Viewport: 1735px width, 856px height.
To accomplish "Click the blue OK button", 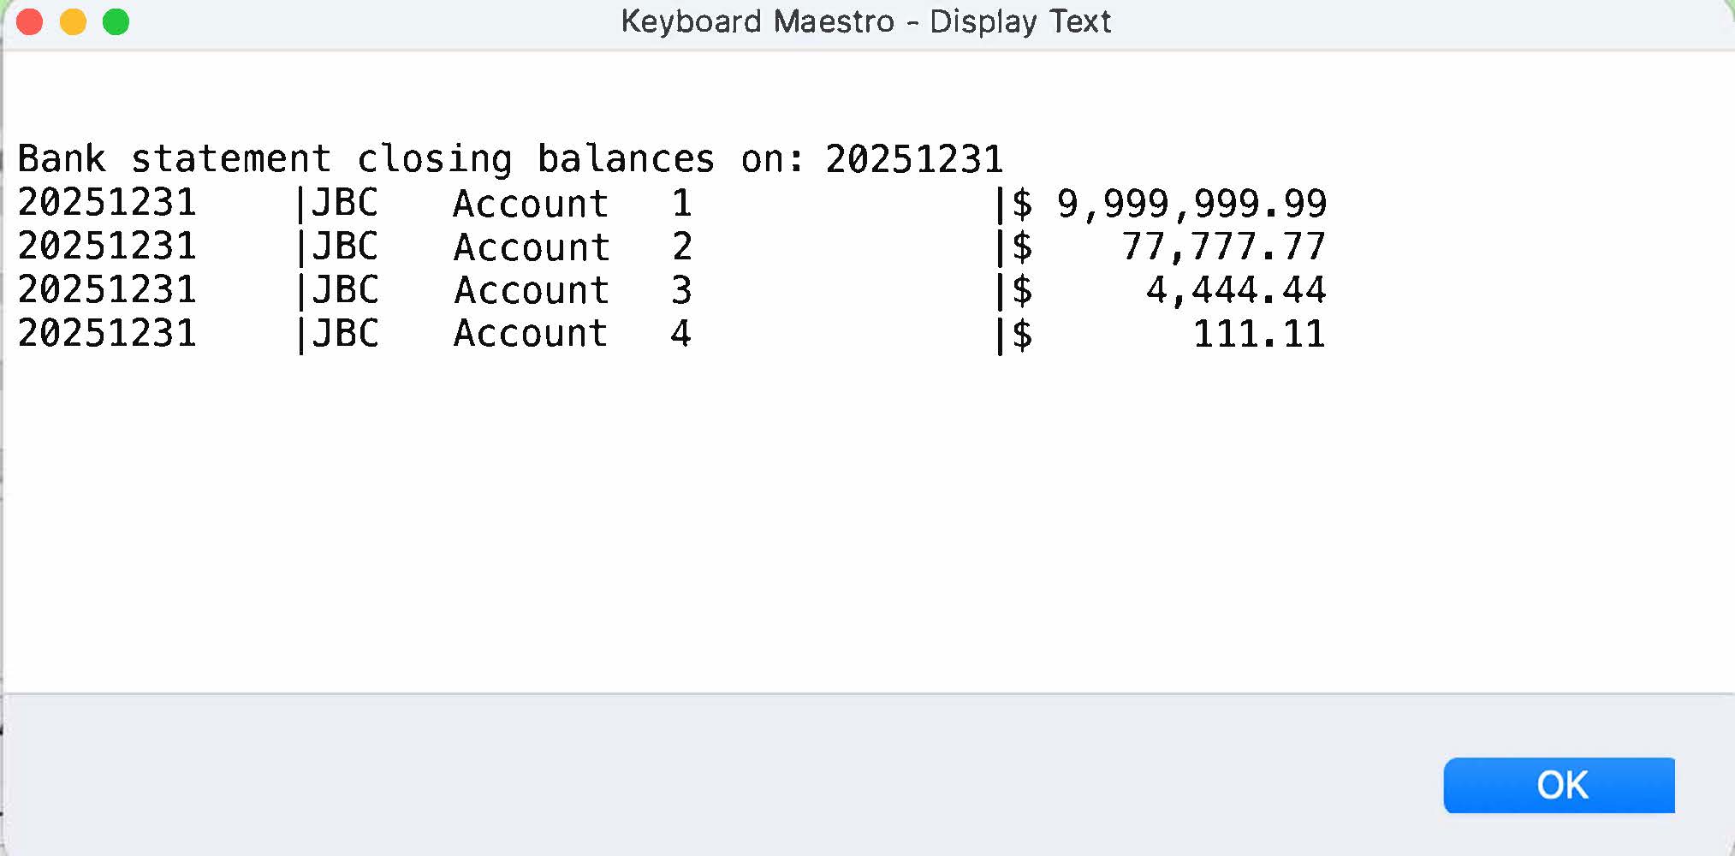I will pos(1558,784).
